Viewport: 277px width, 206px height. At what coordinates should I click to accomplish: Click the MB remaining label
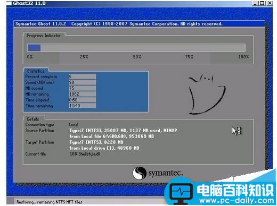37,94
